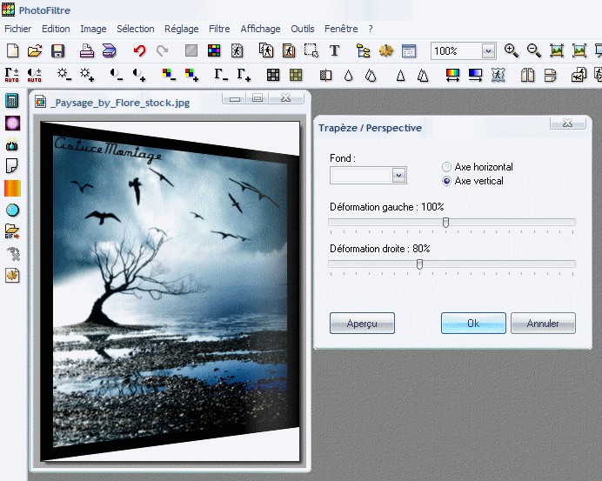This screenshot has height=481, width=602.
Task: Click the camera icon in left sidebar
Action: 12,144
